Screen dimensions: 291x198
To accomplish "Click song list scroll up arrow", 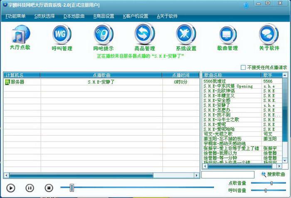I will click(285, 75).
